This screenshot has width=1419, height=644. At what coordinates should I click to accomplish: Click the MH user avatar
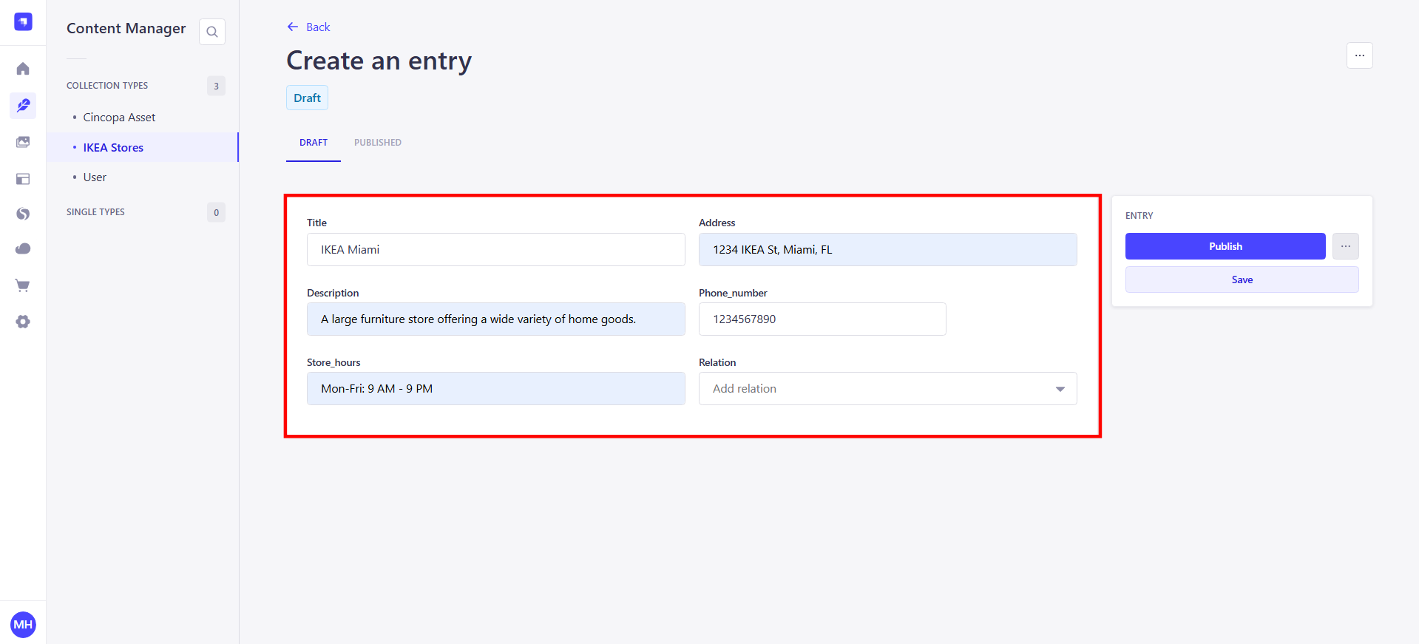point(23,625)
